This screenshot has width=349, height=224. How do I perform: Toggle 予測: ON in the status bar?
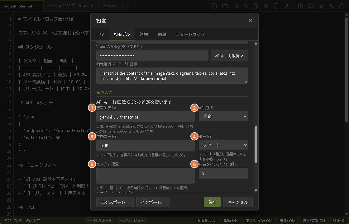point(287,221)
